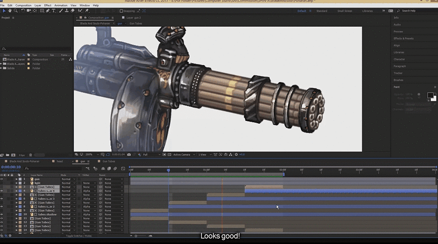Open the Composition menu
438x244 pixels.
[23, 5]
